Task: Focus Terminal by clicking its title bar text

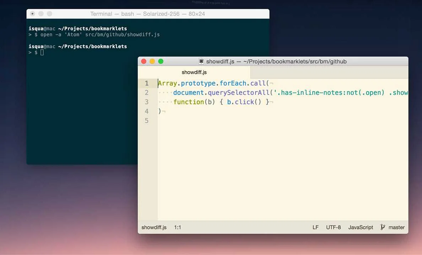Action: point(147,14)
